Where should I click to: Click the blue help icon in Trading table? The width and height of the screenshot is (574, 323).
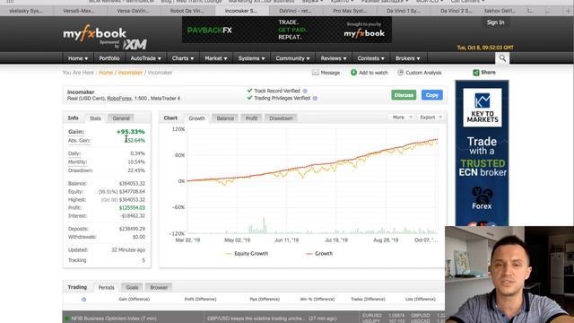83,299
